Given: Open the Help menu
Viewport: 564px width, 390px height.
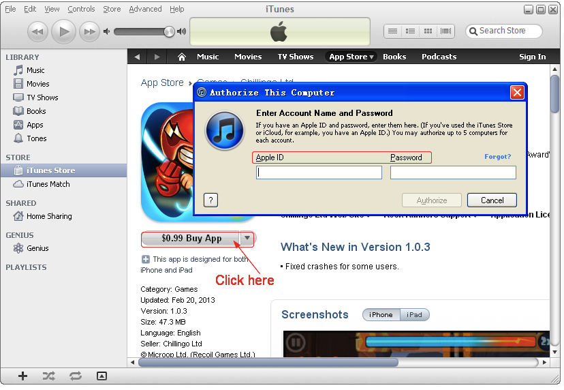Looking at the screenshot, I should tap(177, 9).
